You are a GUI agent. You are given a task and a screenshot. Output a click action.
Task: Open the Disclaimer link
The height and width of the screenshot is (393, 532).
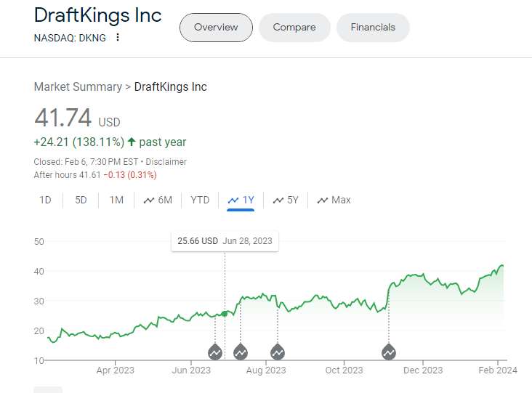[x=166, y=162]
